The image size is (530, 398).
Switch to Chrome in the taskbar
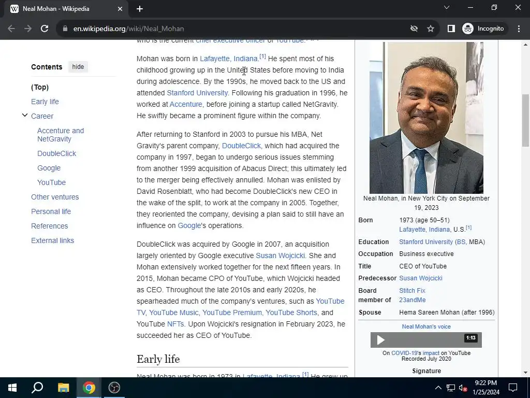(89, 388)
